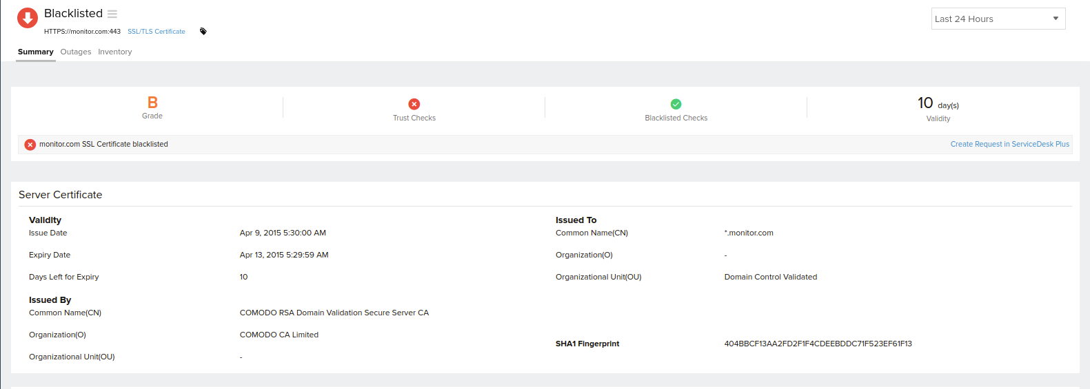
Task: Open the Last 24 Hours dropdown
Action: pos(997,19)
